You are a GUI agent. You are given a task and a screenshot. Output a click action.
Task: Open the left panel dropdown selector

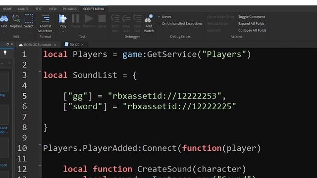pos(9,63)
